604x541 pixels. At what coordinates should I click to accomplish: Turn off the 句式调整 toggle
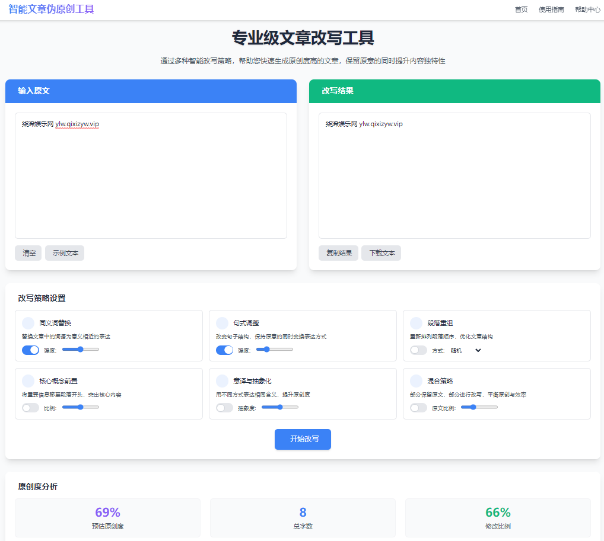pyautogui.click(x=224, y=350)
